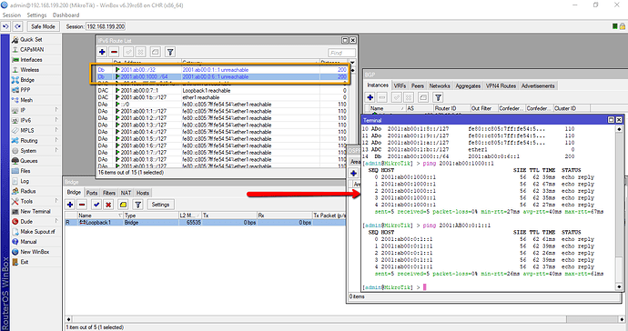This screenshot has width=628, height=331.
Task: Toggle Safe Mode button
Action: pos(43,26)
